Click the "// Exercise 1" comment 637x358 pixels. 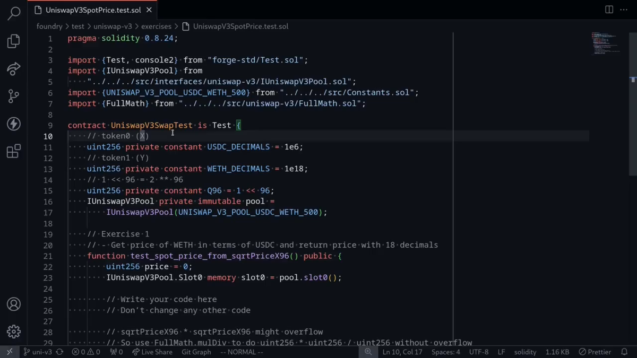(118, 234)
